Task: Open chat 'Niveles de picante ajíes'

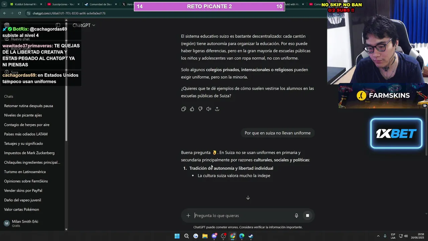Action: 33,115
